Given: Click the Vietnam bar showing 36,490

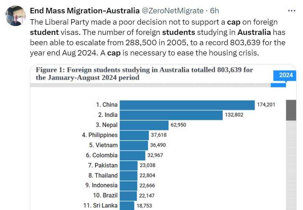Looking at the screenshot, I should tap(134, 145).
